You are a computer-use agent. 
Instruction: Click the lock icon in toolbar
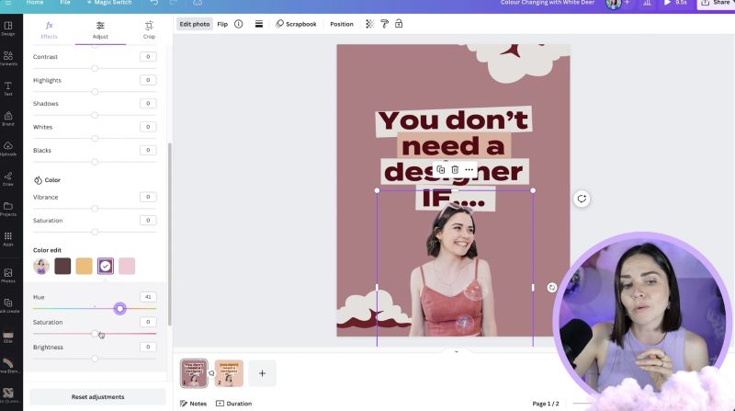tap(399, 24)
